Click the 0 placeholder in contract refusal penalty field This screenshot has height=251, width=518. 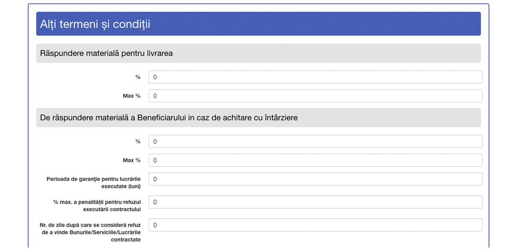tap(155, 202)
